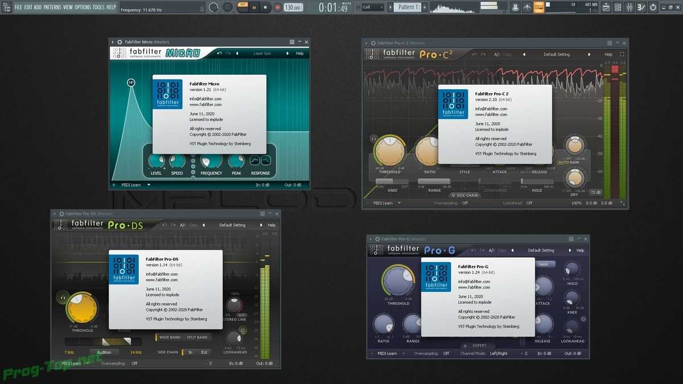Viewport: 683px width, 384px height.
Task: Select the first RESPONSE shape in Micro
Action: point(255,160)
